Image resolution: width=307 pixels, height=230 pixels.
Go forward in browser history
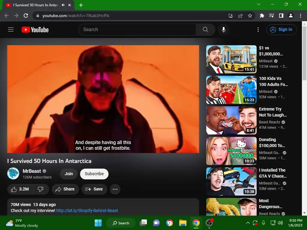click(16, 16)
